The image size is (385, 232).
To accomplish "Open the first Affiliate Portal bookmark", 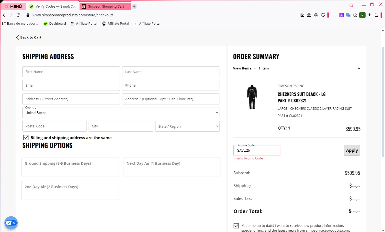I will click(x=84, y=24).
